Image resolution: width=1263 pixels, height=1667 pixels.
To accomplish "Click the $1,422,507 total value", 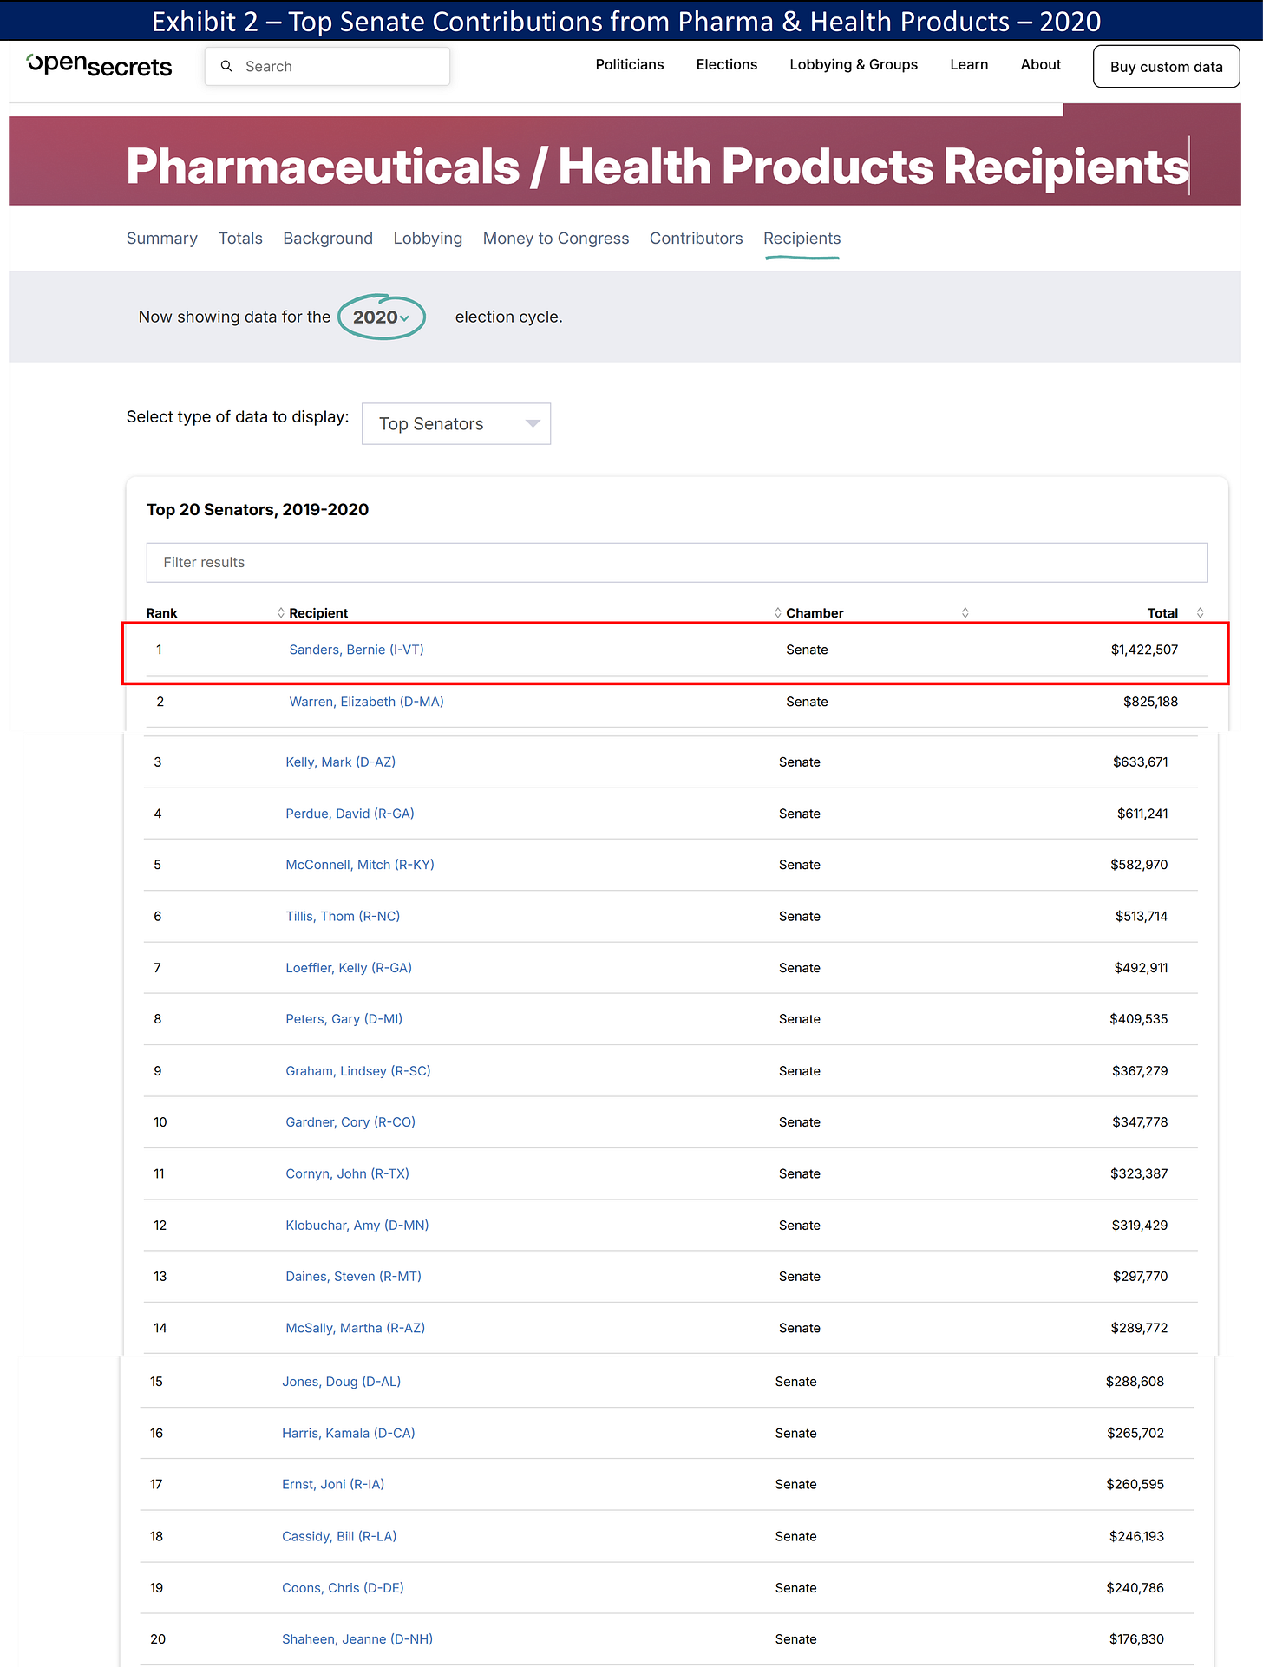I will coord(1144,650).
